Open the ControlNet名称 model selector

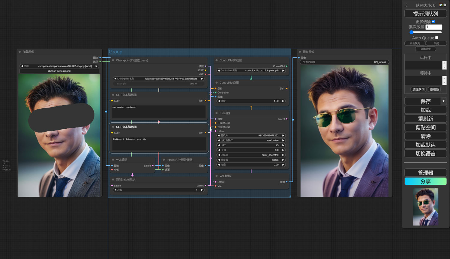coord(251,71)
